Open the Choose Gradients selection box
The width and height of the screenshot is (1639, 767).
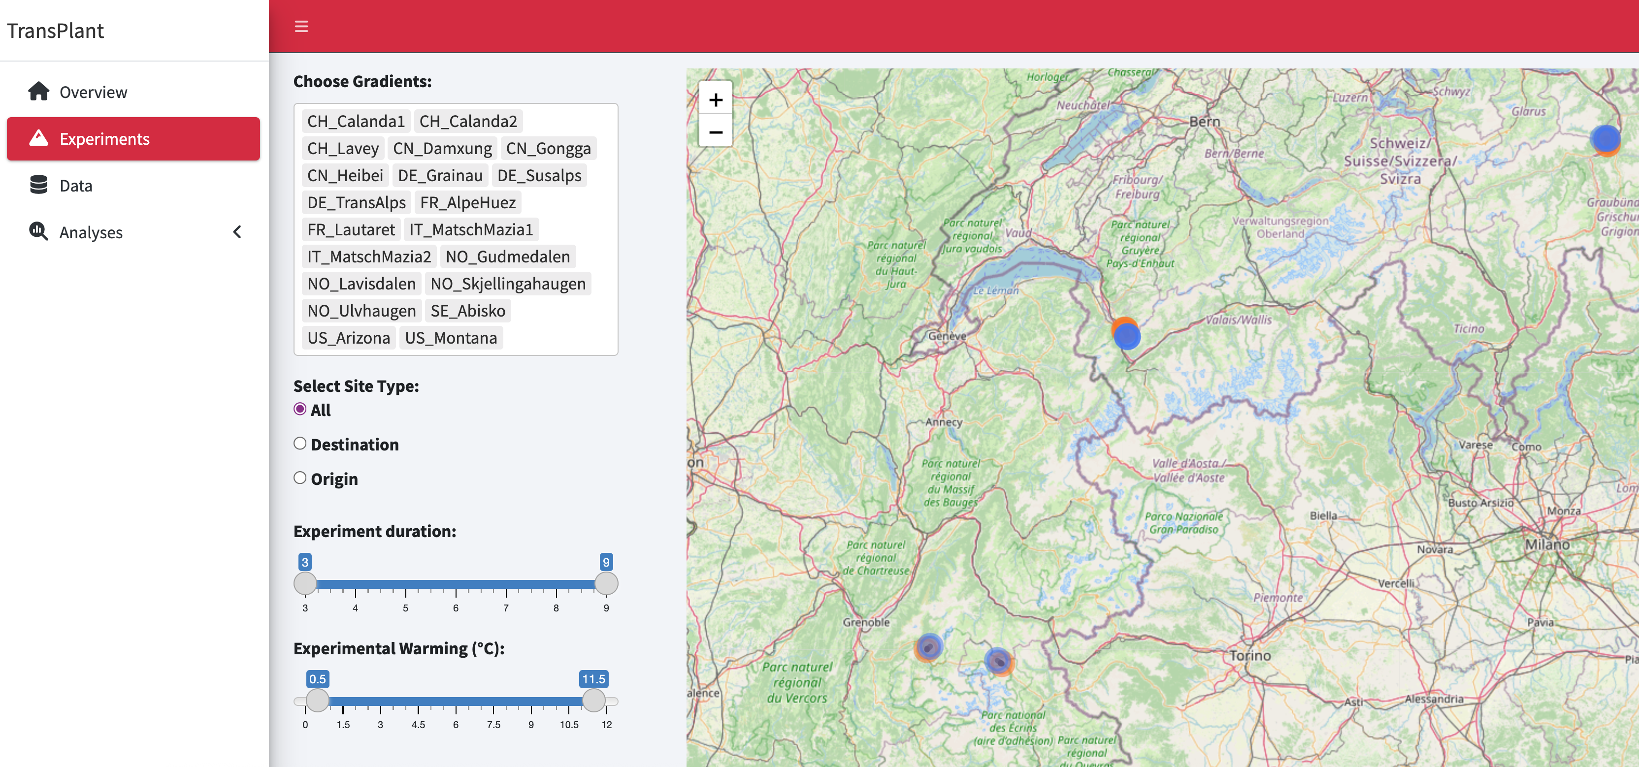click(x=455, y=229)
